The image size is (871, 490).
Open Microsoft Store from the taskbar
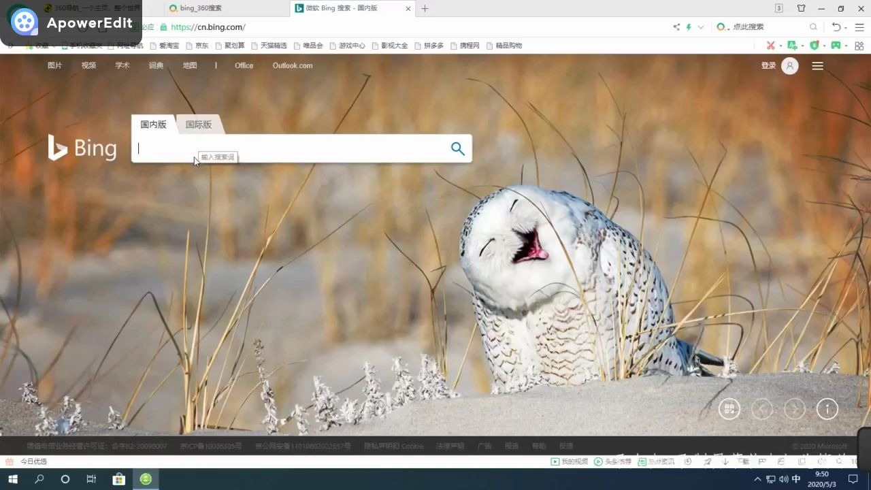click(x=119, y=479)
